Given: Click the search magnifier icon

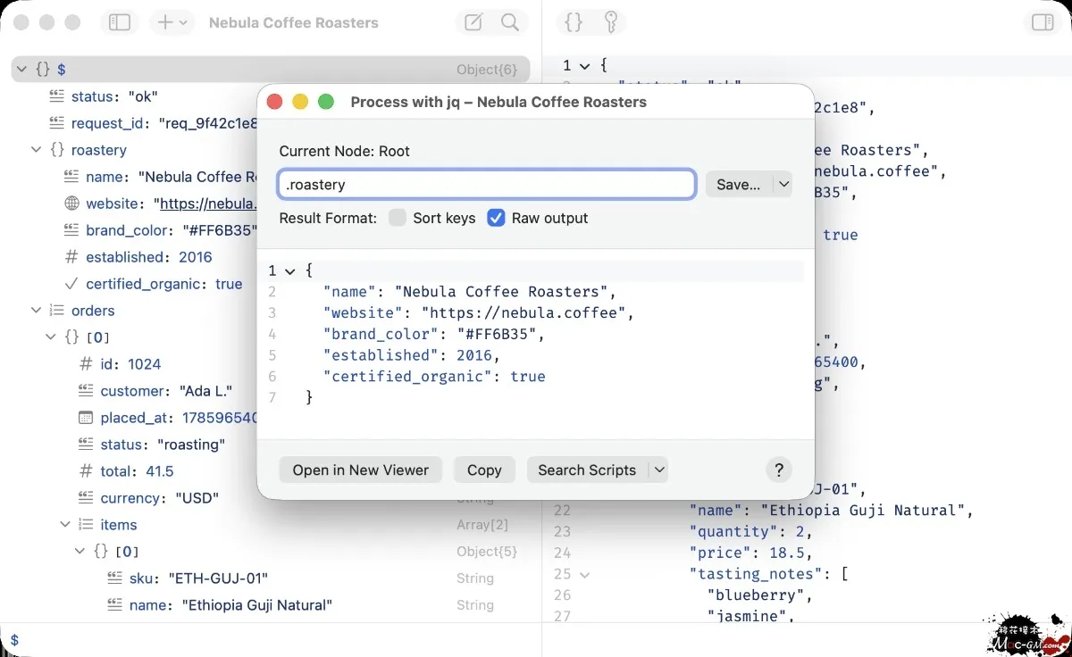Looking at the screenshot, I should click(510, 22).
